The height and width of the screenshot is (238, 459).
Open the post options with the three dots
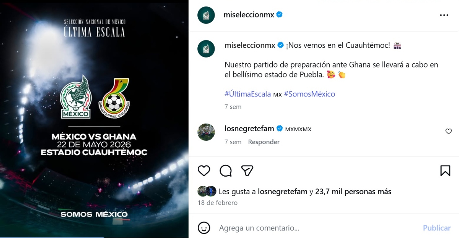click(444, 15)
